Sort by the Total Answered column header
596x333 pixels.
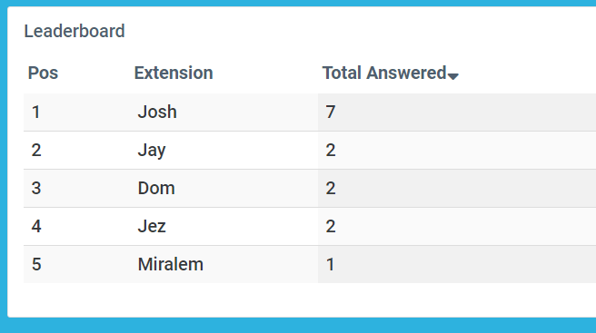384,73
